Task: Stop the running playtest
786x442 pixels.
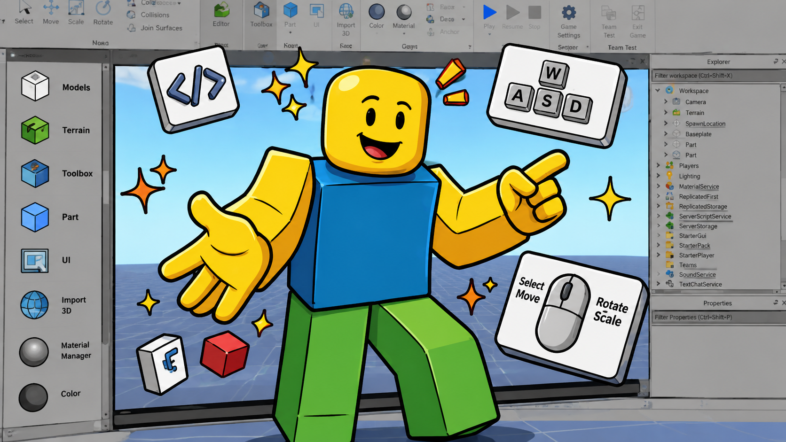Action: (534, 17)
